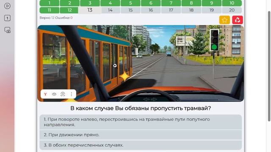The height and width of the screenshot is (152, 271).
Task: Go to question 3
Action: coord(90,3)
